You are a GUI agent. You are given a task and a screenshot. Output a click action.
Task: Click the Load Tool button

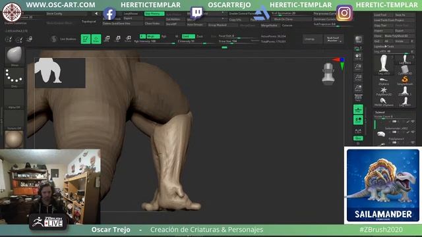coord(383,15)
